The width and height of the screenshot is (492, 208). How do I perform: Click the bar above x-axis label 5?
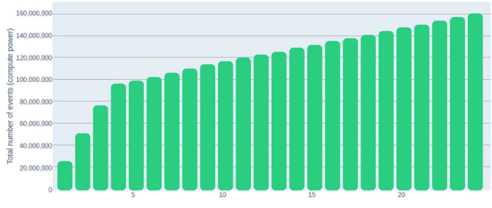136,135
